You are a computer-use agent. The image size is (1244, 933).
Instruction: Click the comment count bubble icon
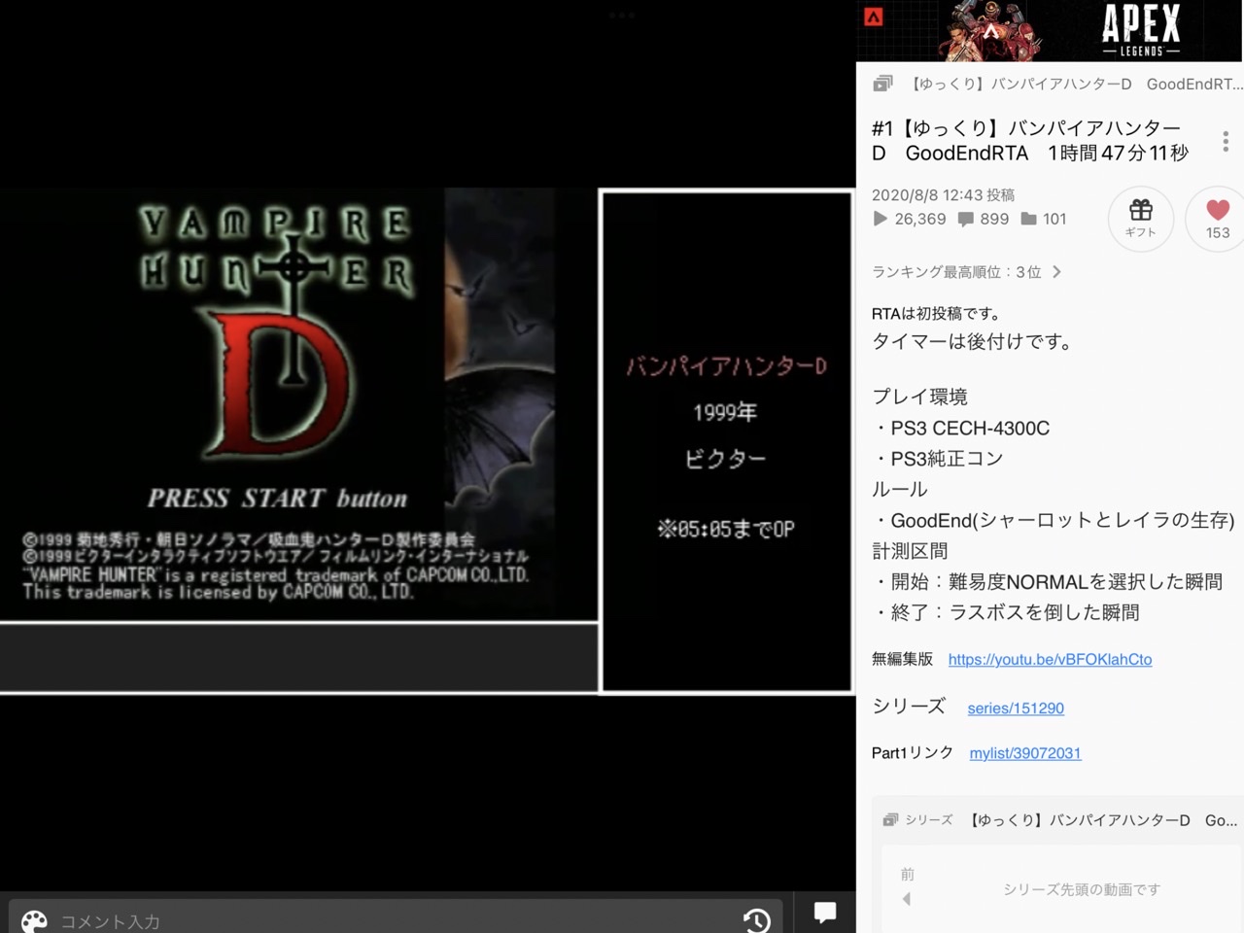[x=965, y=220]
